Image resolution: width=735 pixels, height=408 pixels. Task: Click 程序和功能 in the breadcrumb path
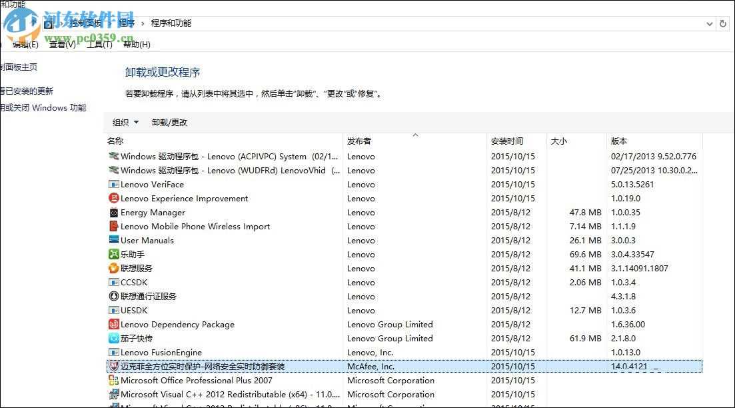tap(171, 23)
